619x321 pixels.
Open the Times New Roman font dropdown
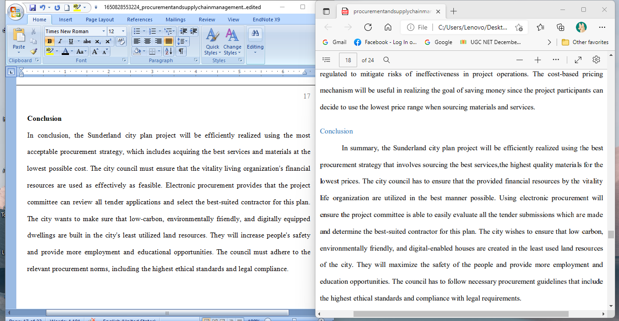point(103,31)
